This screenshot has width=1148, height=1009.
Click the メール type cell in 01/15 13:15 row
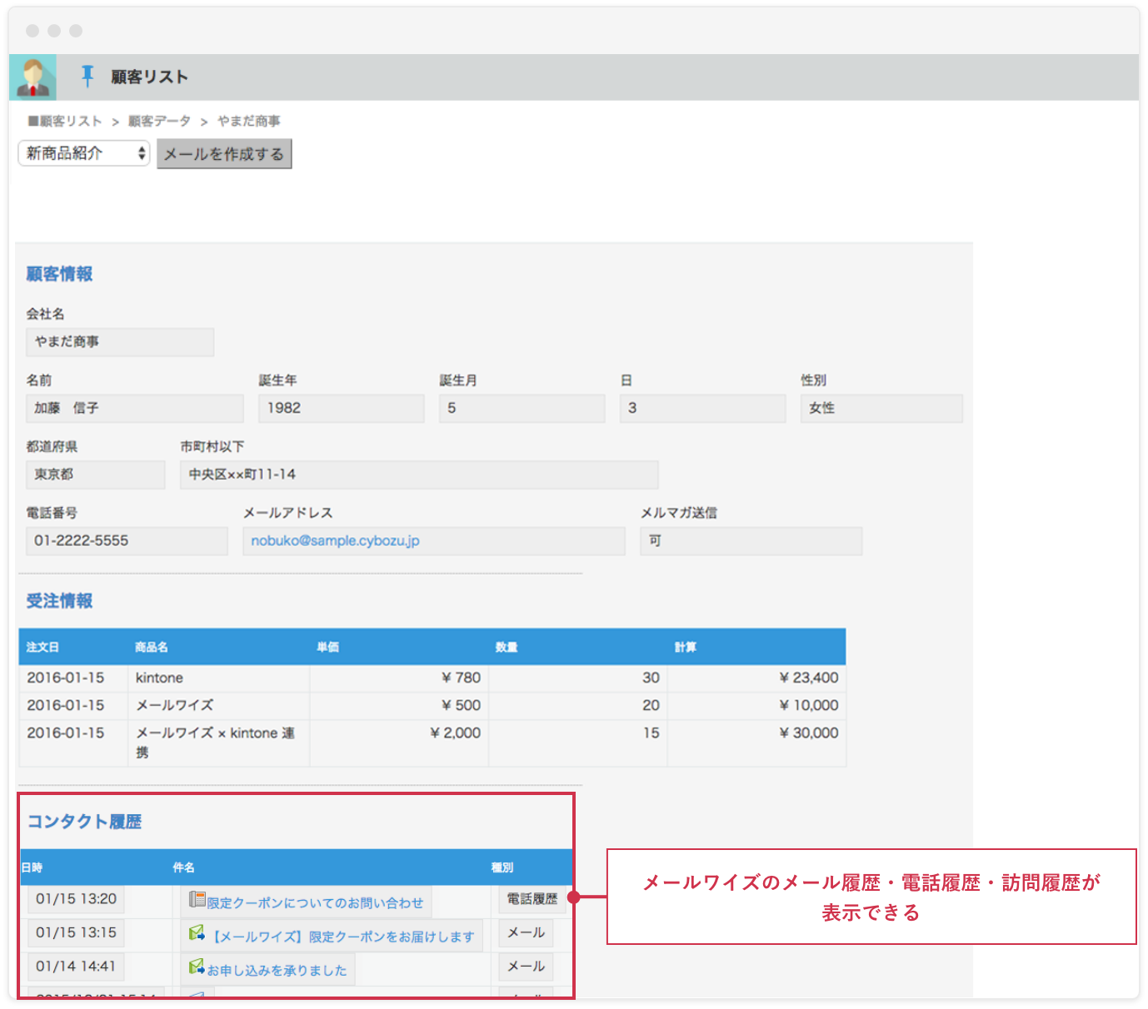527,933
